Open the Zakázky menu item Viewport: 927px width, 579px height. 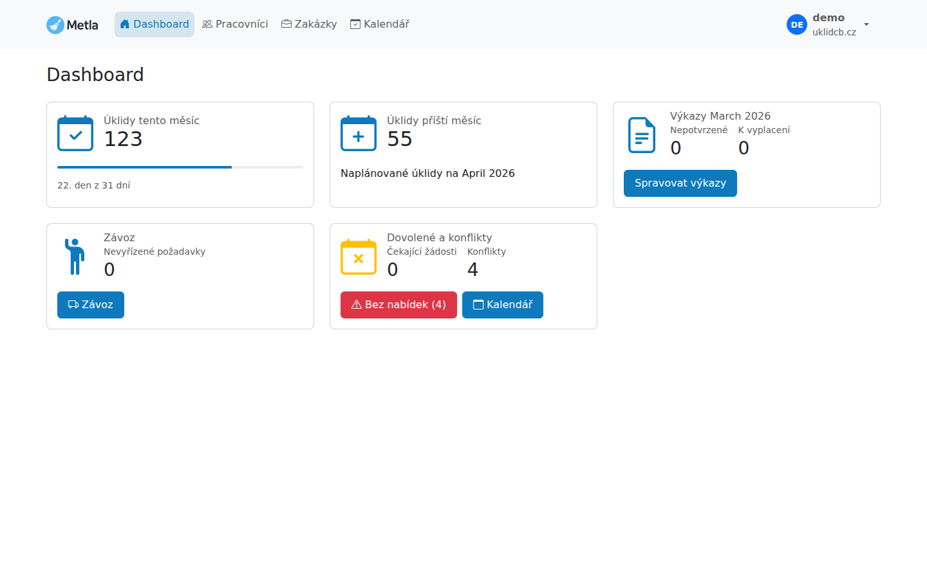(309, 24)
